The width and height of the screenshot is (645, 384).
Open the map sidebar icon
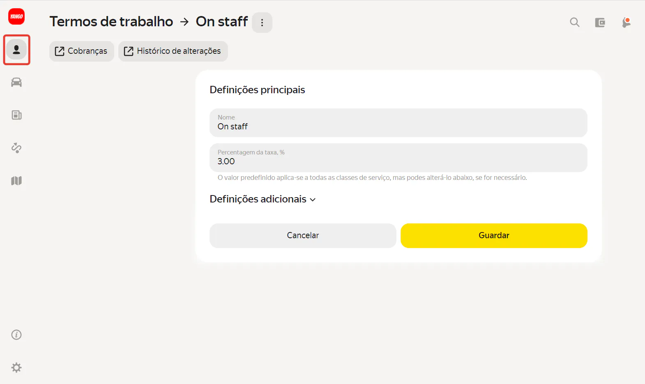click(x=16, y=181)
